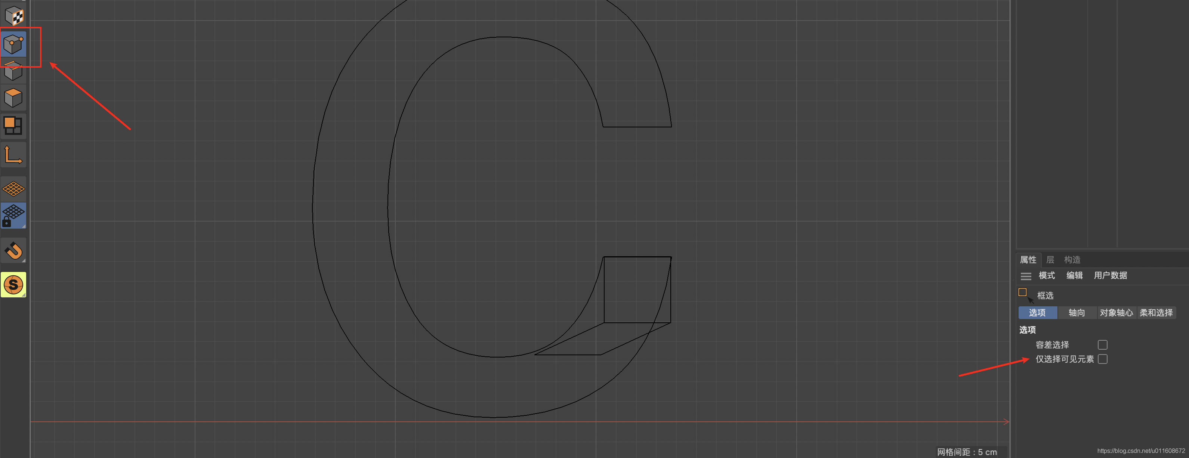Switch to the 构造 tab
Viewport: 1189px width, 458px height.
click(1072, 260)
